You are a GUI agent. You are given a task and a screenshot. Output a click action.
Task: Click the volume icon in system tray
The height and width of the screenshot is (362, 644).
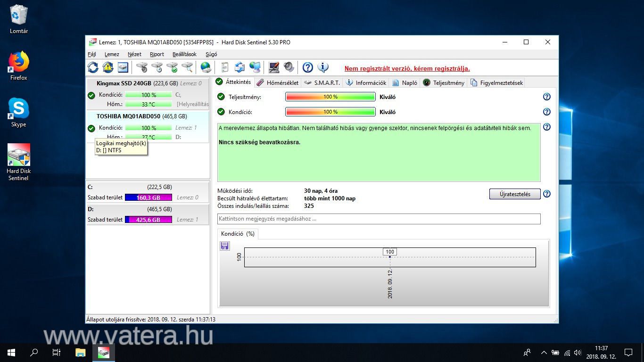[578, 352]
